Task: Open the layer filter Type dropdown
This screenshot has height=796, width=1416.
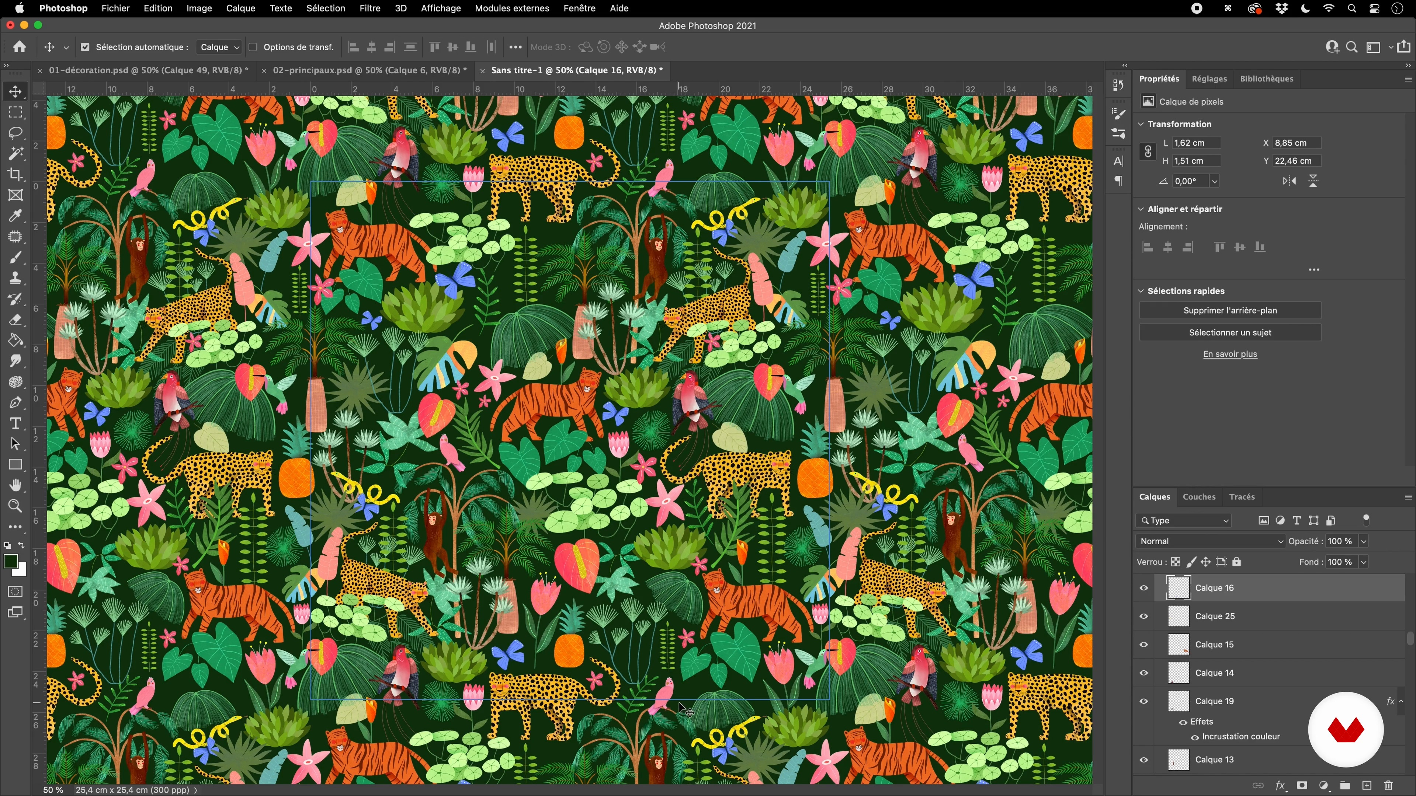Action: (1183, 521)
